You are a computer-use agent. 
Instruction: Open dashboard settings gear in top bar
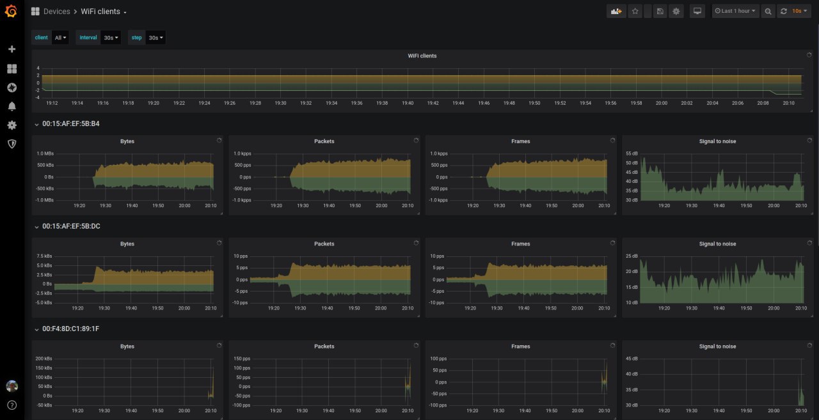pos(676,11)
